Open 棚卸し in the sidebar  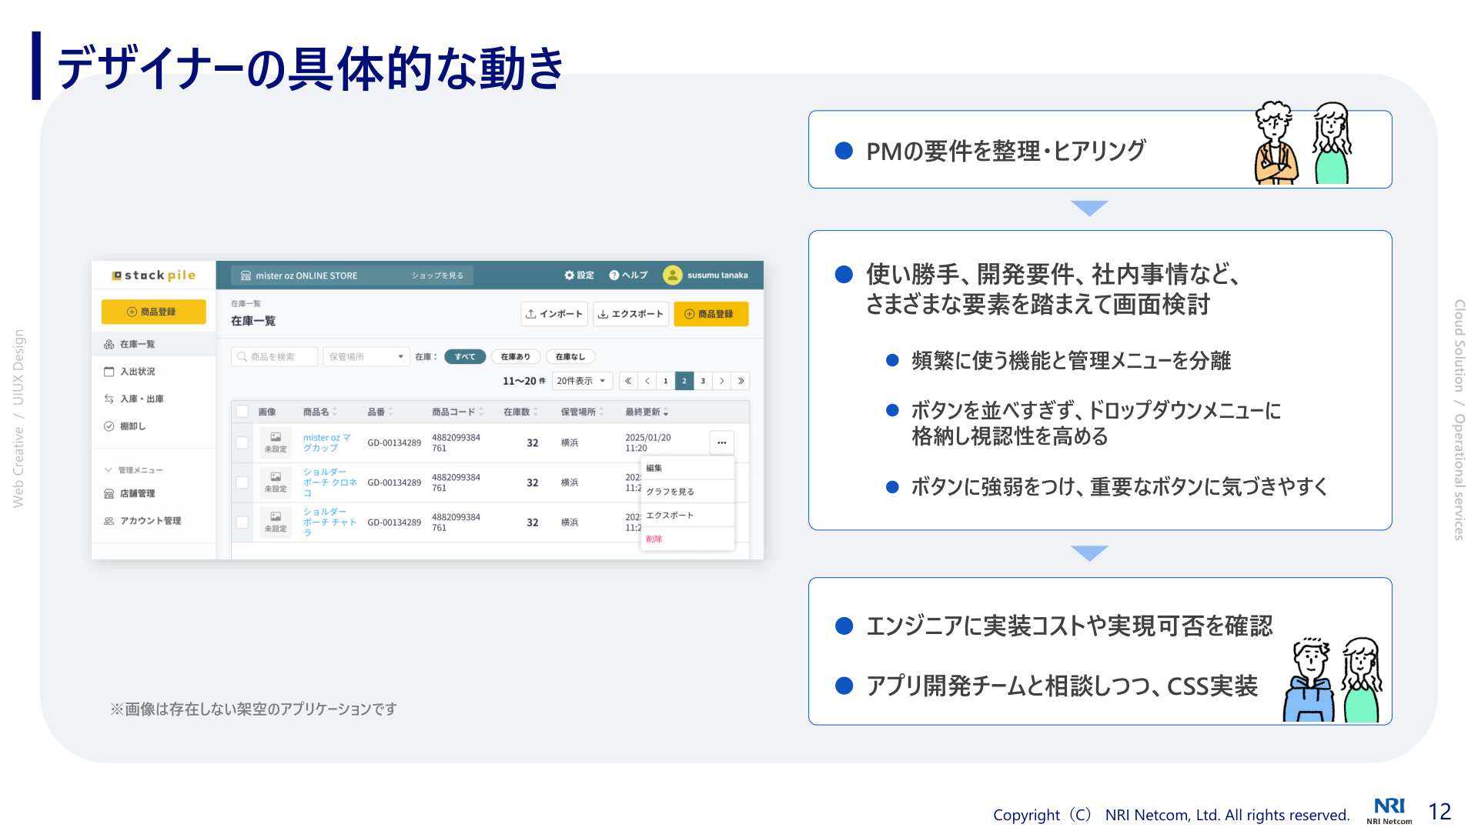tap(132, 426)
